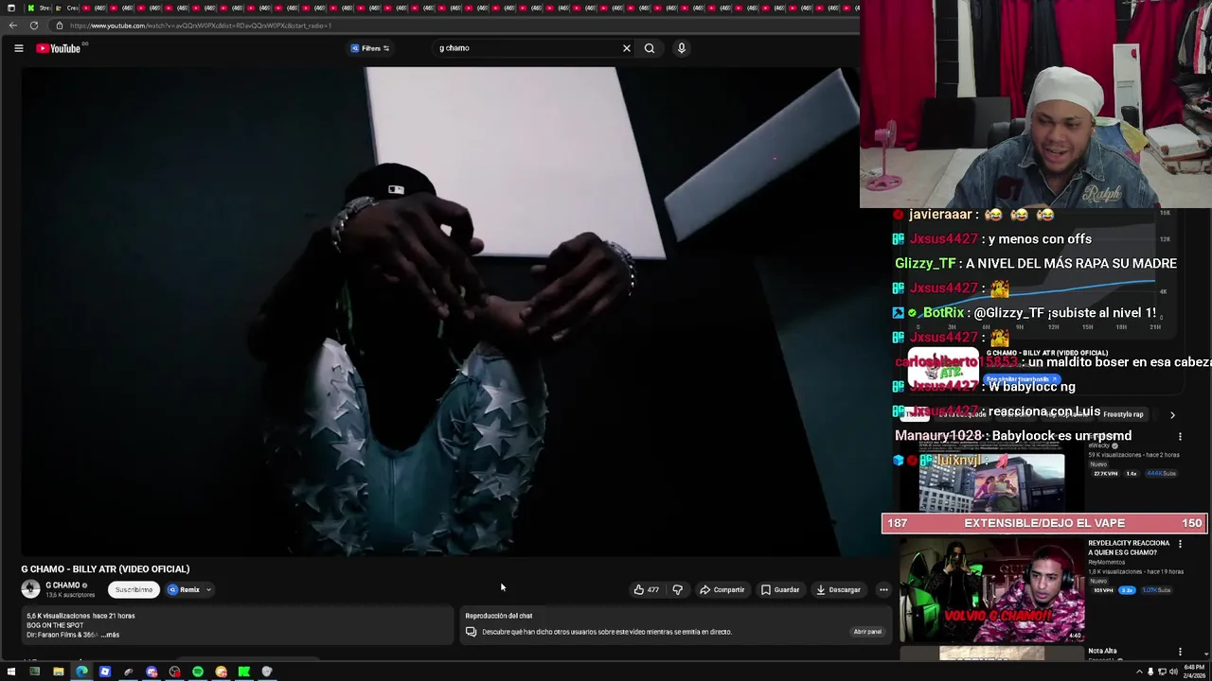Open the Windows Start menu
The image size is (1212, 681).
pyautogui.click(x=11, y=672)
